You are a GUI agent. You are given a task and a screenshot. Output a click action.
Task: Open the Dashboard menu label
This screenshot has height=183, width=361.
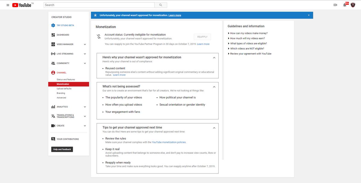tap(63, 35)
